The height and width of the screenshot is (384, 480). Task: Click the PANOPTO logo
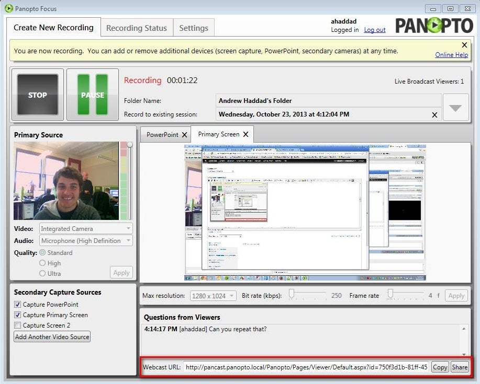pos(434,26)
